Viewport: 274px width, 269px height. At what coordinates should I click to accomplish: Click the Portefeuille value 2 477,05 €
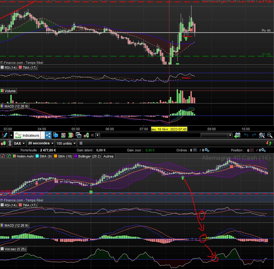pyautogui.click(x=48, y=150)
